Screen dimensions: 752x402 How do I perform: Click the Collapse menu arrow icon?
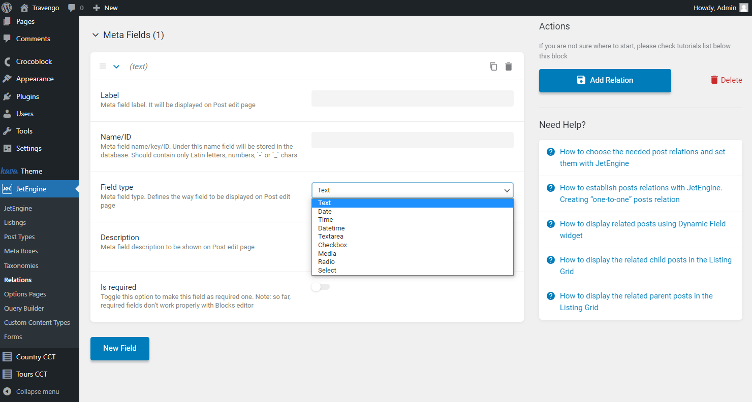7,391
